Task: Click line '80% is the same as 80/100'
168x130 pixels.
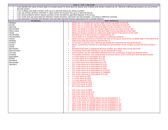Action: (x=97, y=110)
